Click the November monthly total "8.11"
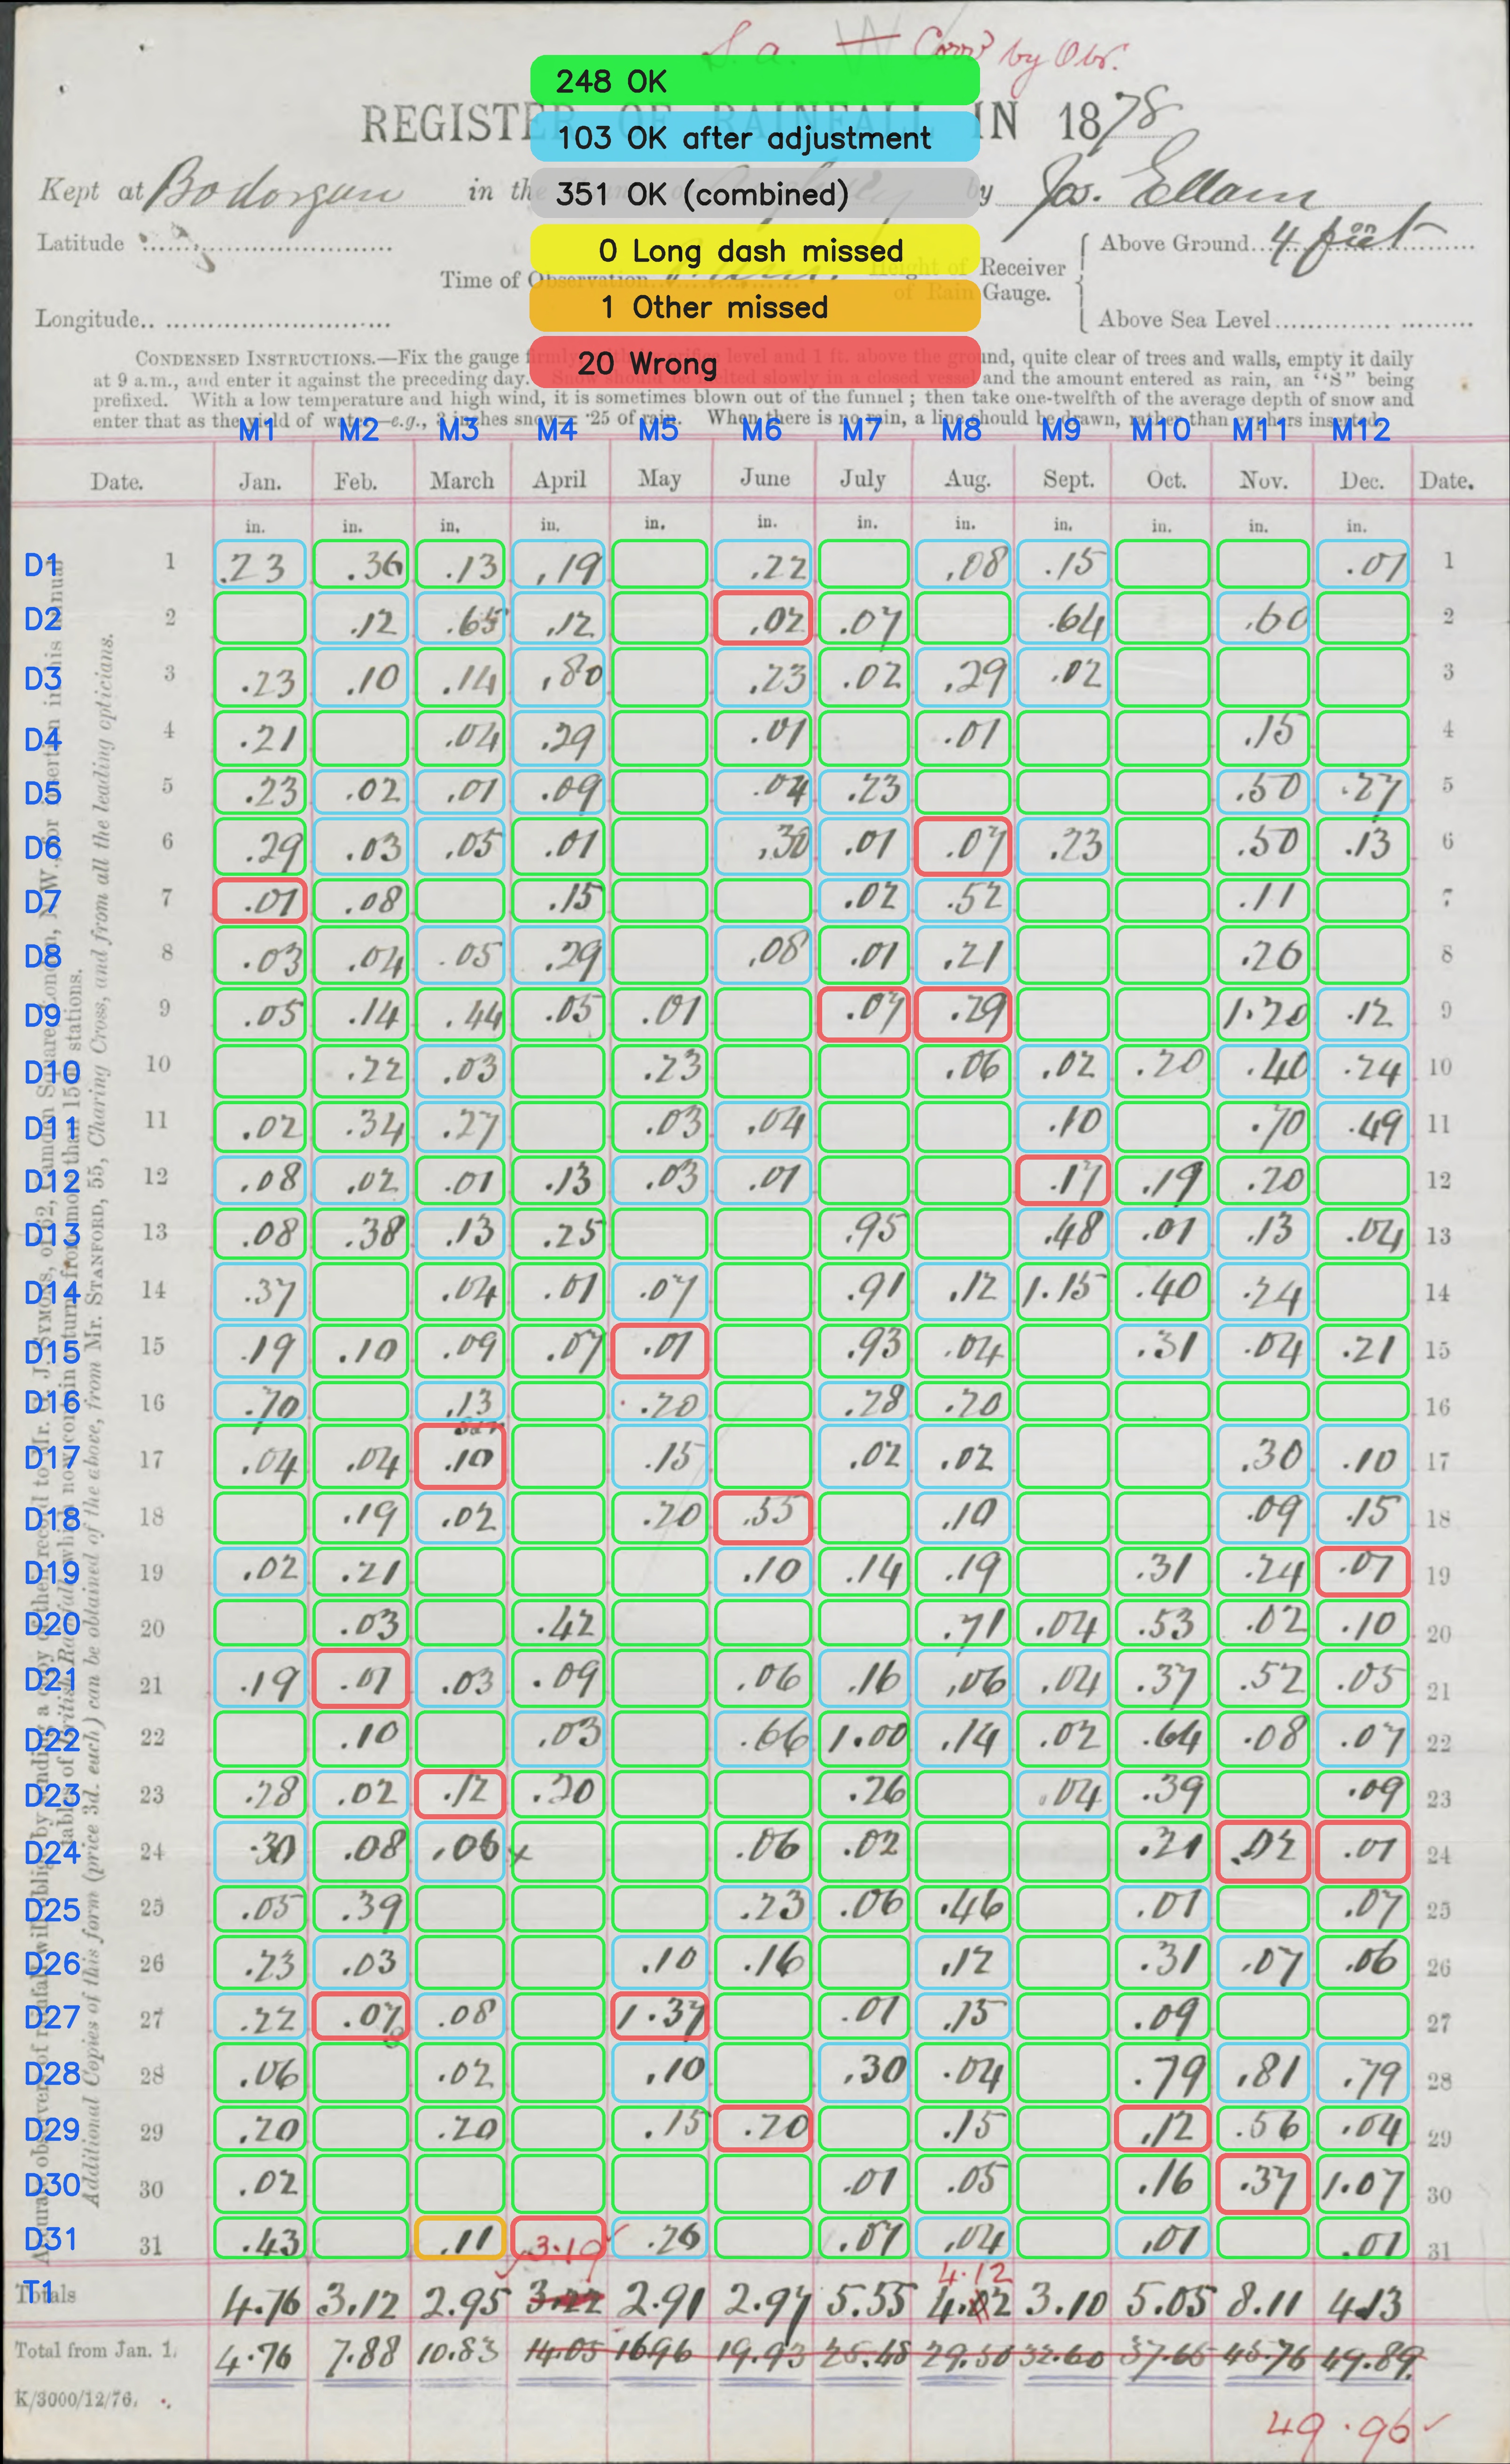Screen dimensions: 1510x2464 1265,2302
